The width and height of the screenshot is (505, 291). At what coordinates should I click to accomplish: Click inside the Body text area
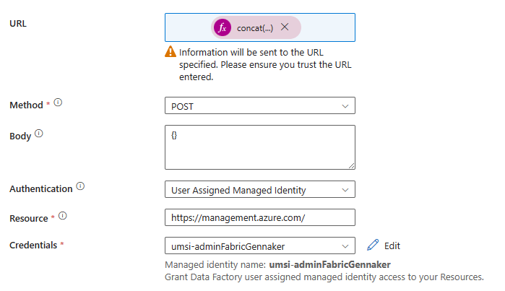coord(259,147)
